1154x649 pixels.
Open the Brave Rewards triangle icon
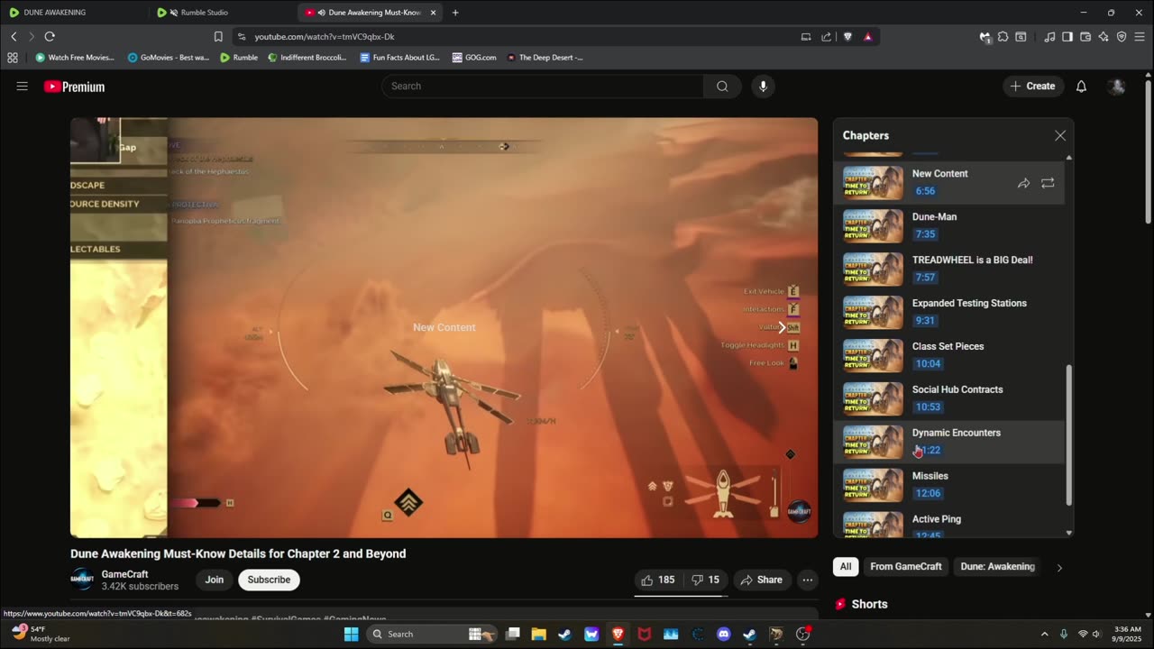click(867, 37)
